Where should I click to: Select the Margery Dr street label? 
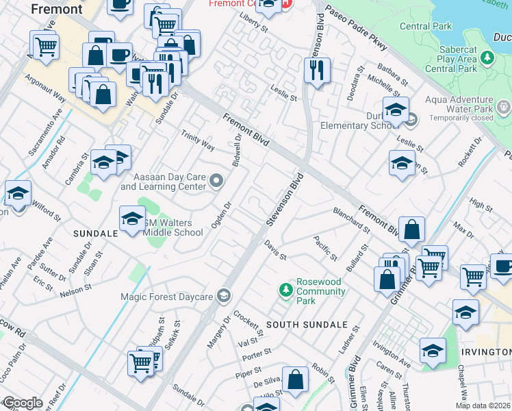[219, 332]
